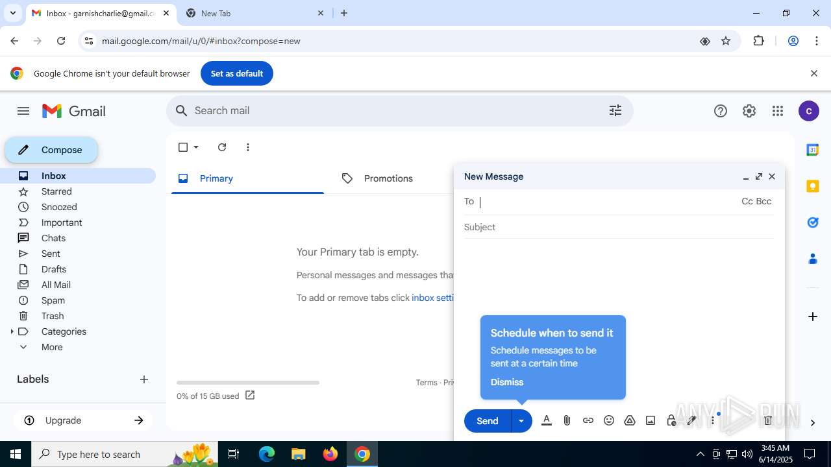
Task: Insert signature using the pen icon
Action: [x=692, y=420]
